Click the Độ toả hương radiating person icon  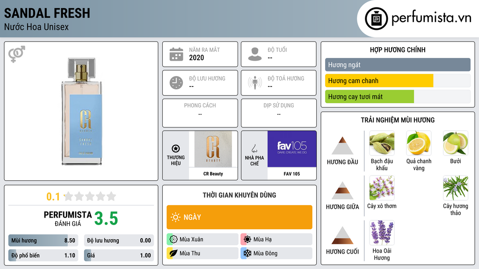point(255,83)
